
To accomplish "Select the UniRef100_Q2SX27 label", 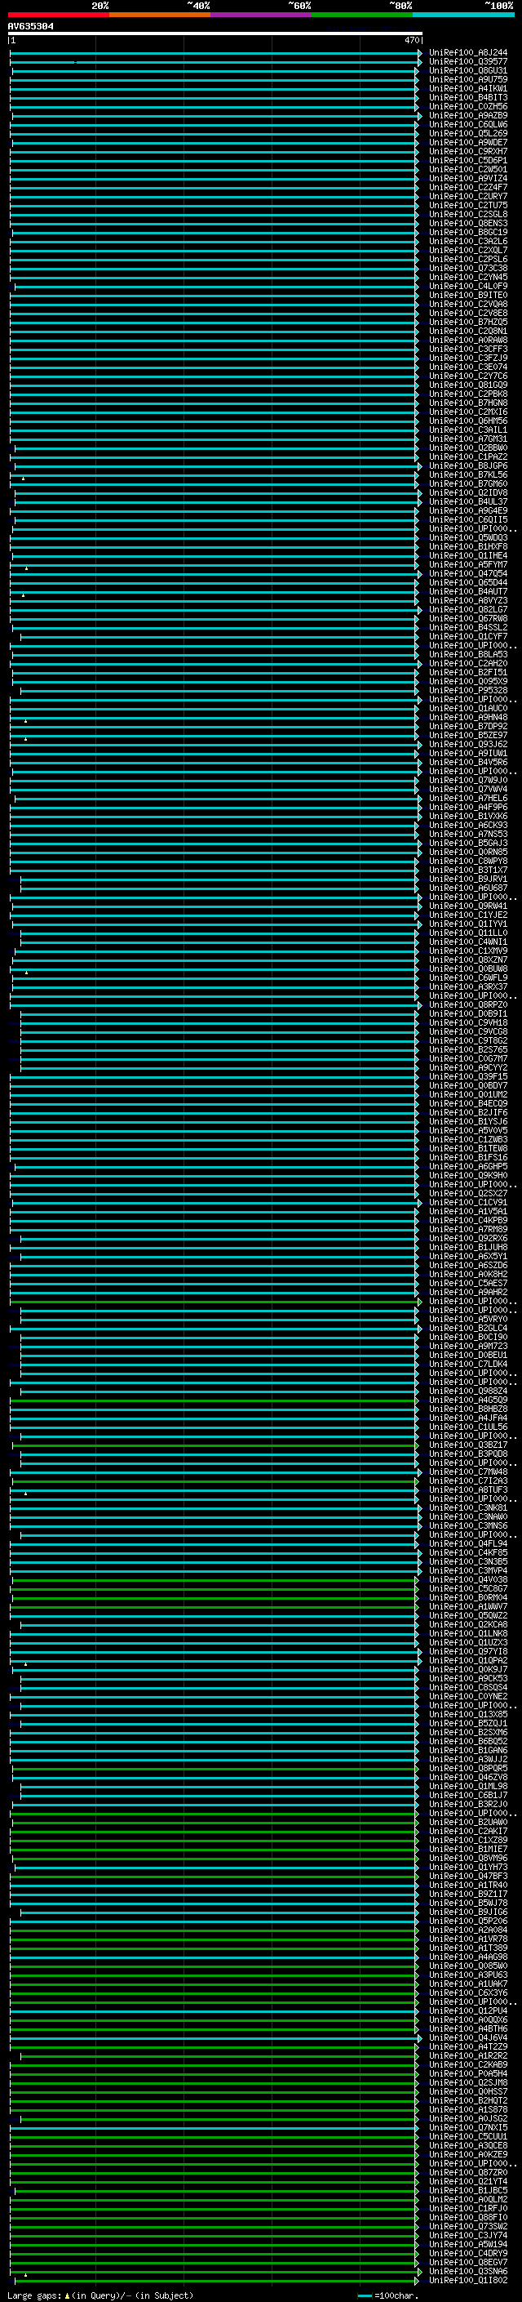I will point(467,1194).
